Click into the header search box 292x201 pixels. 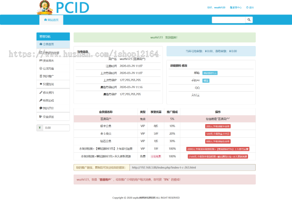point(228,20)
